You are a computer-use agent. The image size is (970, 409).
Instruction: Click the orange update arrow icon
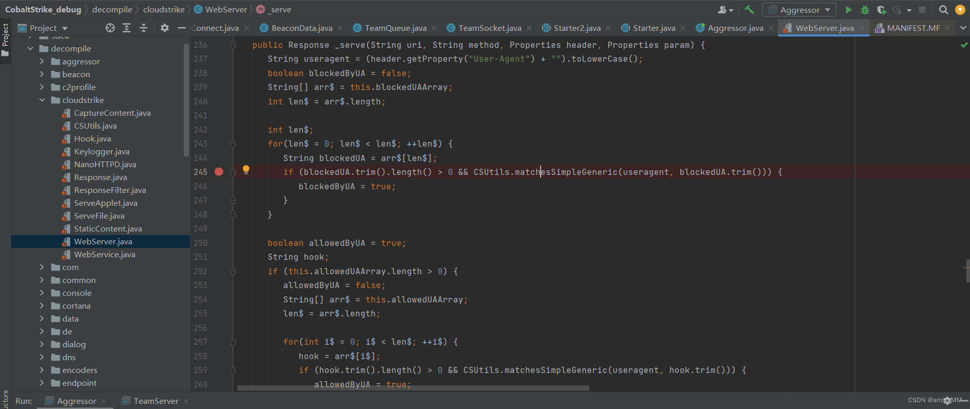[960, 10]
